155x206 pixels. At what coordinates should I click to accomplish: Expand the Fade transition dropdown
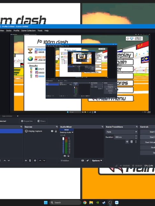tap(136, 132)
